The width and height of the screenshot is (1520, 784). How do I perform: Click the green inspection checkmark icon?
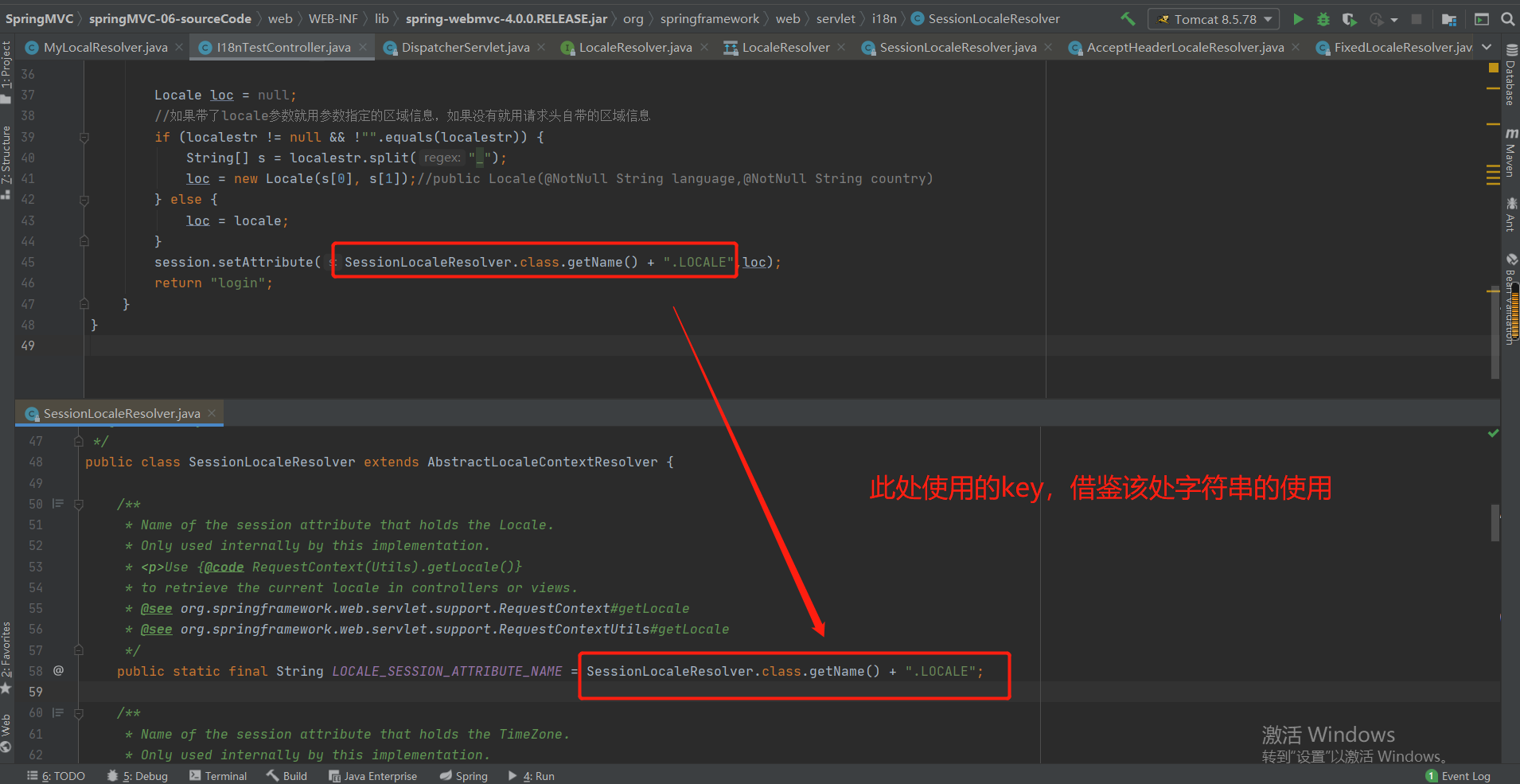tap(1493, 434)
